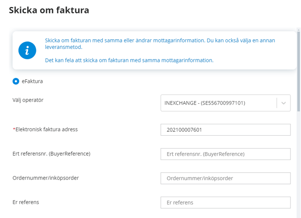Image resolution: width=301 pixels, height=218 pixels.
Task: Click the vertical scrollbar thumb
Action: (x=298, y=71)
